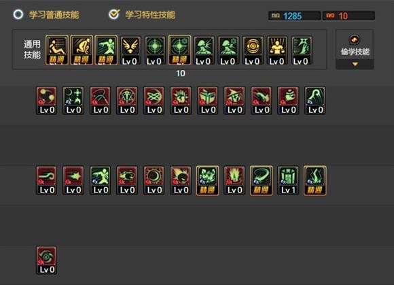Select the reclining figure mastered skill
Viewport: 394px width, 285px height.
(x=57, y=50)
